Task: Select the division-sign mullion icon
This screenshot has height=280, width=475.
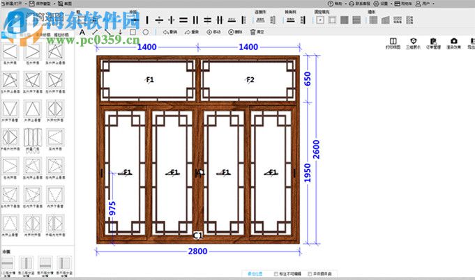Action: click(159, 20)
